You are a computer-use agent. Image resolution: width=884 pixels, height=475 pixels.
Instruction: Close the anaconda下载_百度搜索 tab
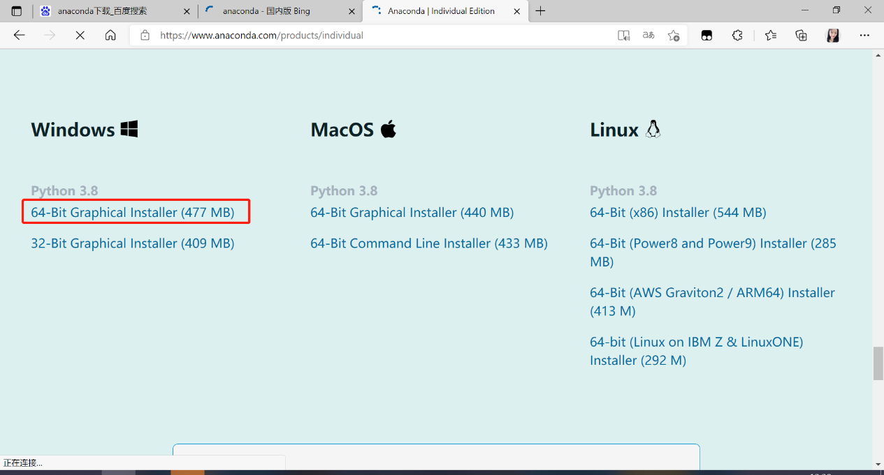[187, 11]
